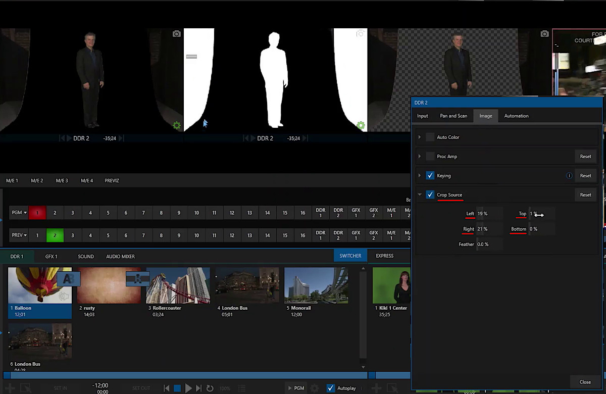Uncheck the Crop Source checkbox

coord(430,194)
